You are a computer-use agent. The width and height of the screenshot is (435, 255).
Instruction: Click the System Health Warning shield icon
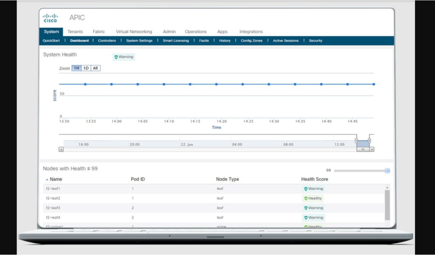click(116, 57)
